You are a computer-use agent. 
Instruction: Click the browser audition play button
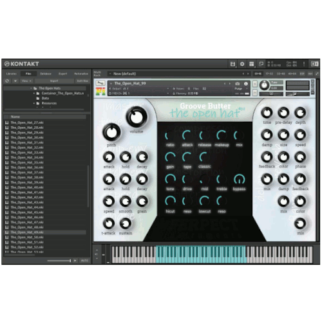coord(75,260)
